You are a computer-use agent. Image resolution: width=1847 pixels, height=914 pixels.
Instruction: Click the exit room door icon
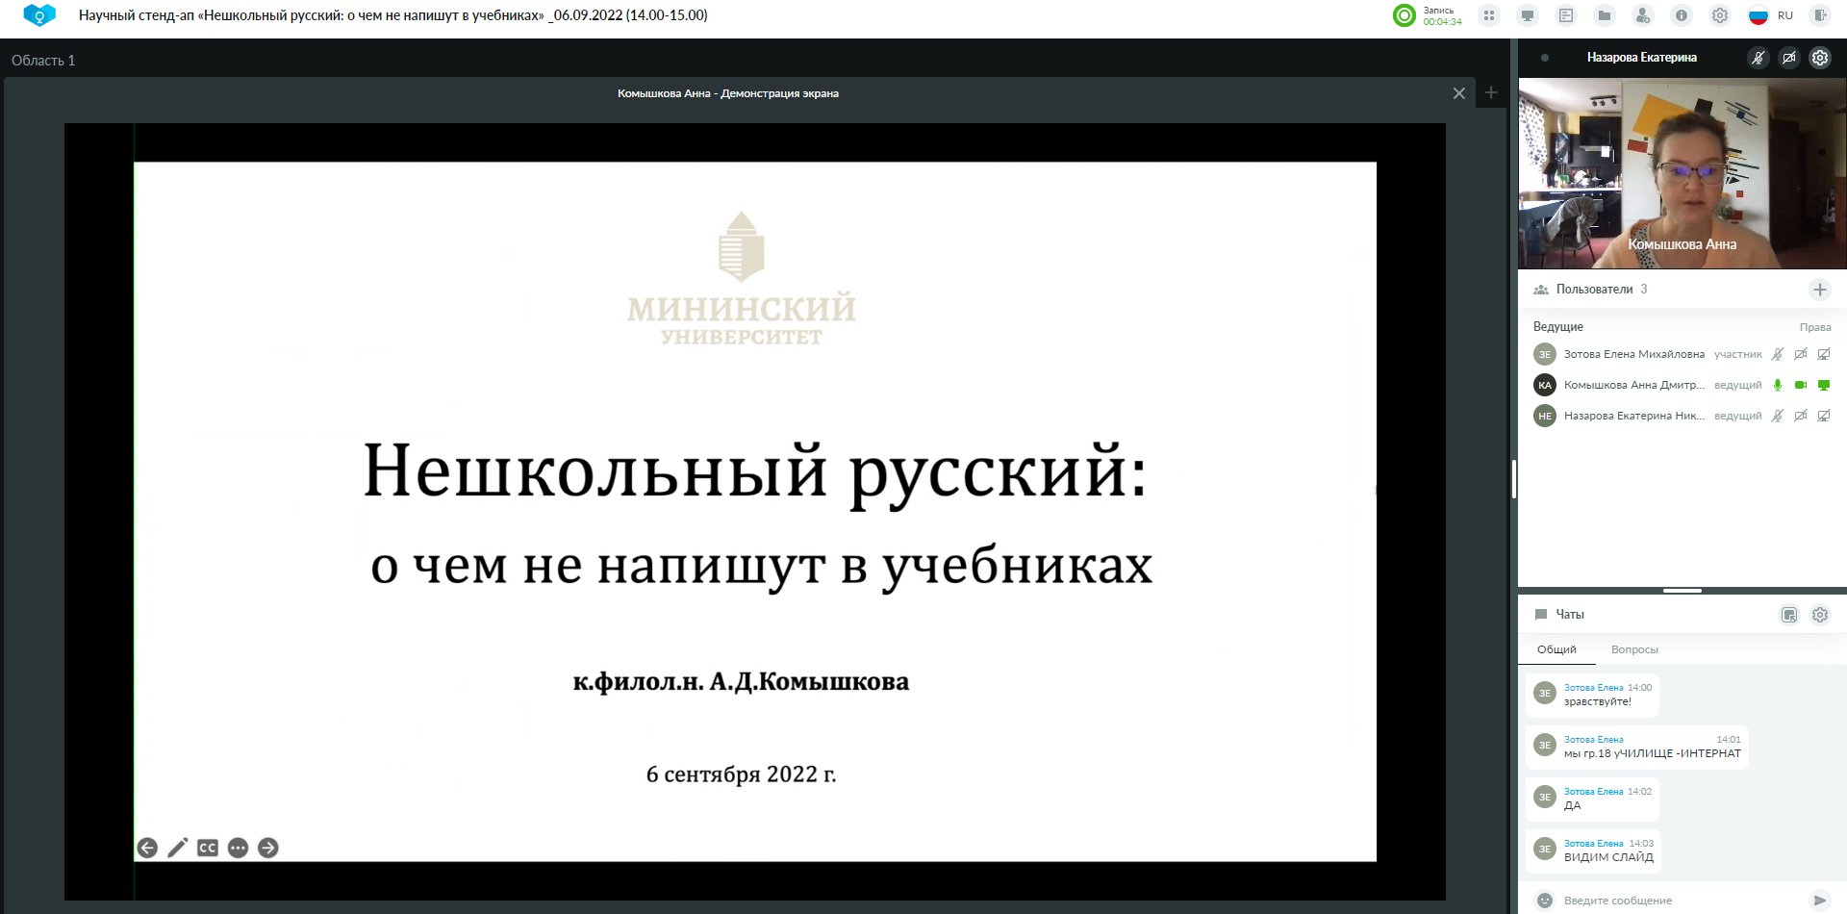tap(1819, 15)
